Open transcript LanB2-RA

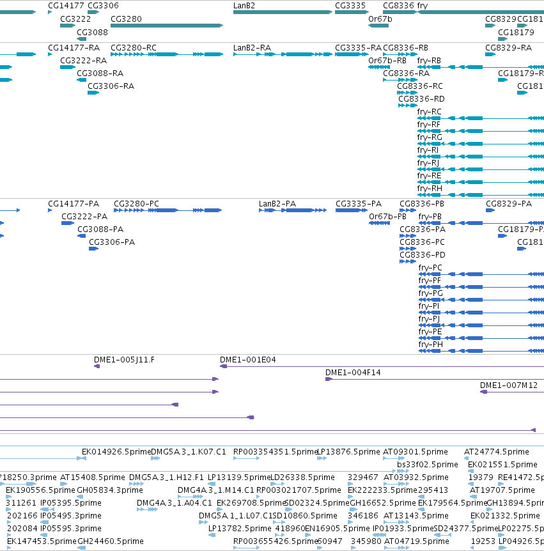tap(252, 48)
